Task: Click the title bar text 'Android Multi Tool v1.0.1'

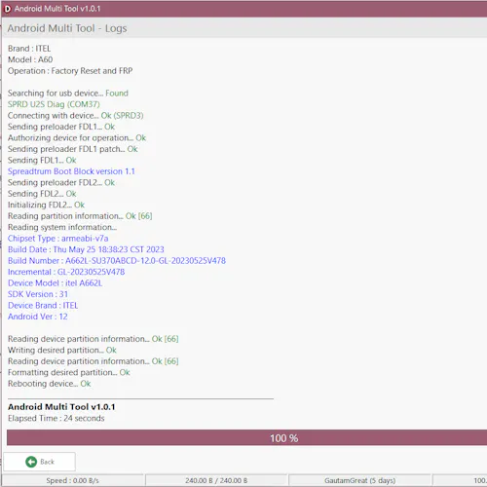Action: coord(57,9)
